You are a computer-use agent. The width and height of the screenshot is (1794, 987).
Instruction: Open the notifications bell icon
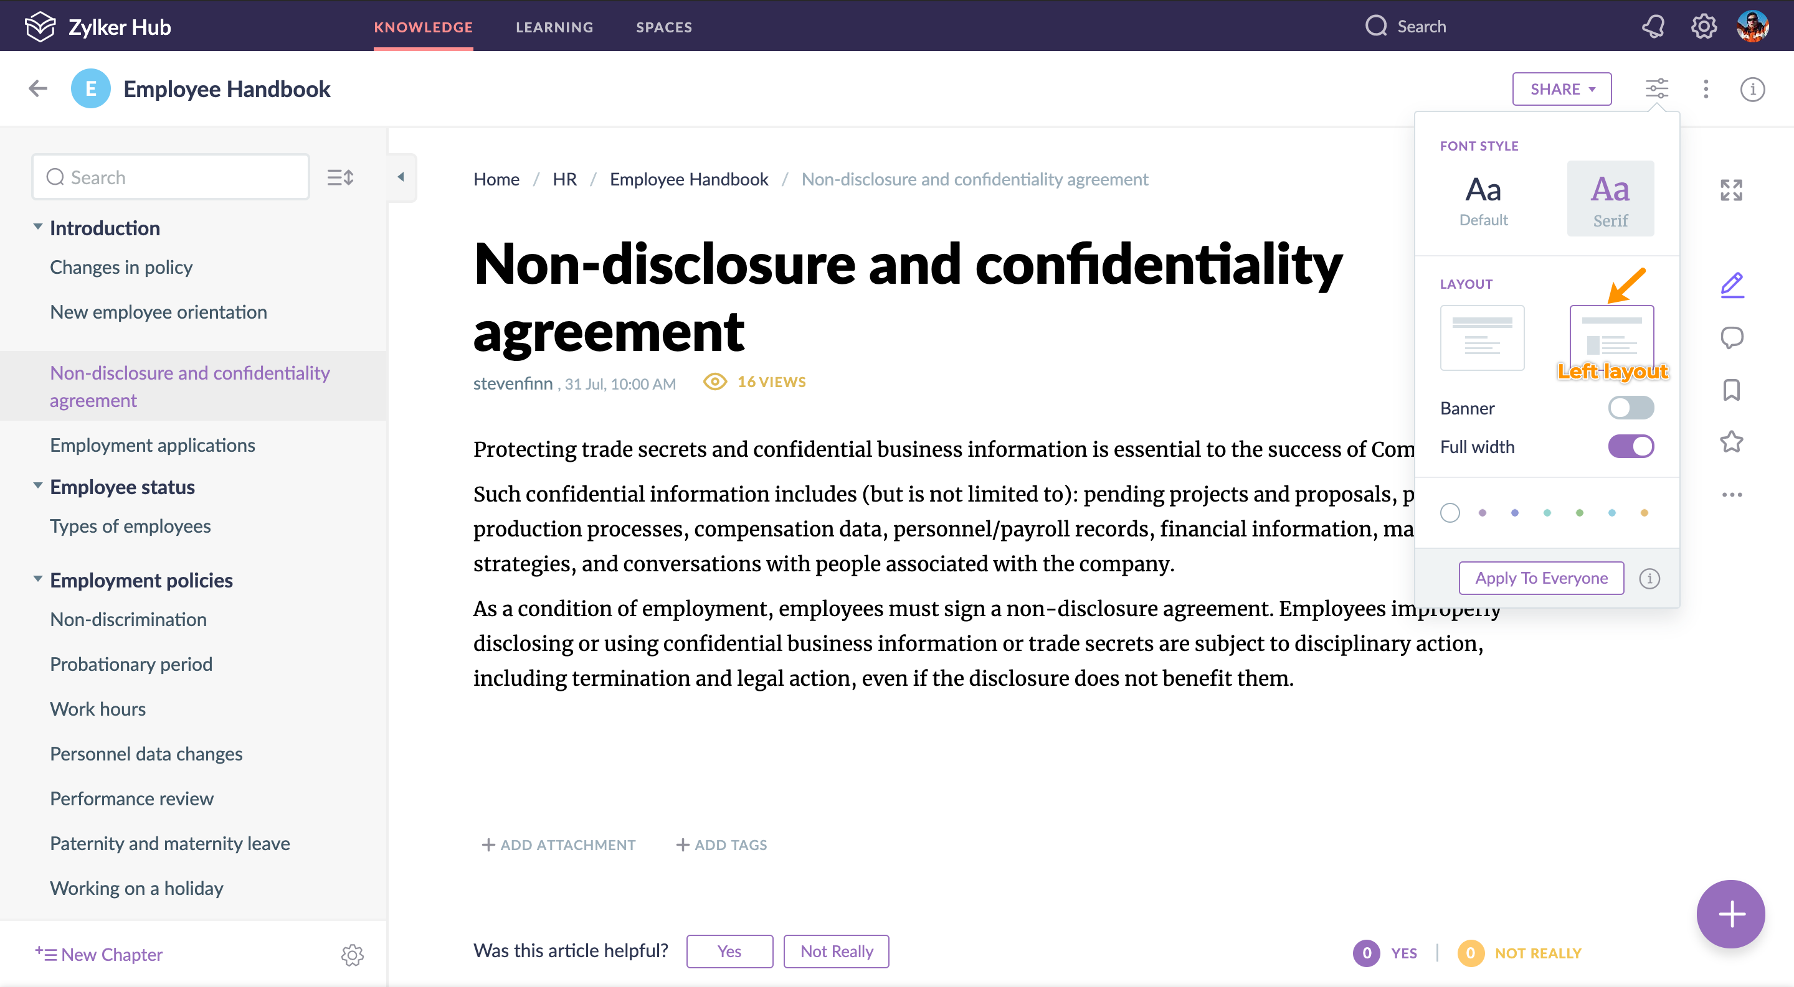[1653, 26]
